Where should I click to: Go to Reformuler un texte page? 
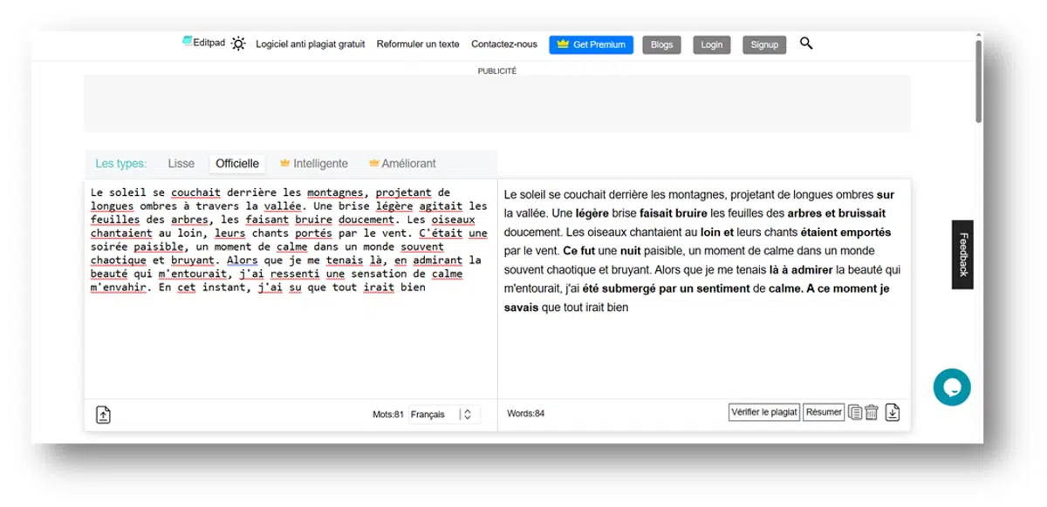(417, 44)
